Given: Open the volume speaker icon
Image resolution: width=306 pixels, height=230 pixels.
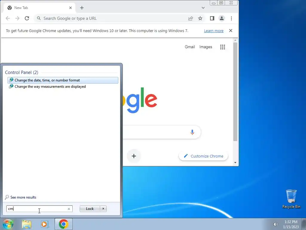Looking at the screenshot, I should click(276, 224).
